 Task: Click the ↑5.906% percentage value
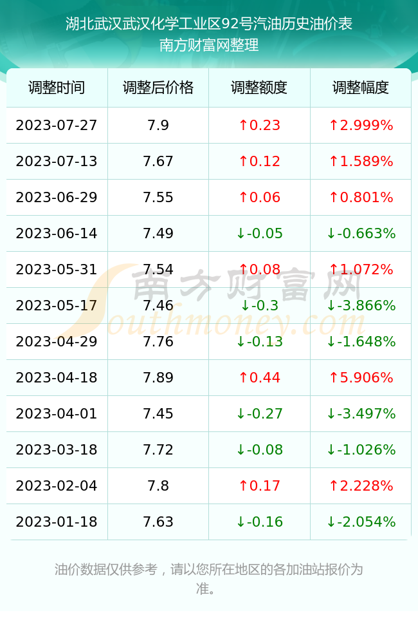click(x=361, y=377)
